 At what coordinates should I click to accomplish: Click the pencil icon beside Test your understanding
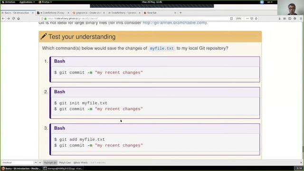(44, 36)
